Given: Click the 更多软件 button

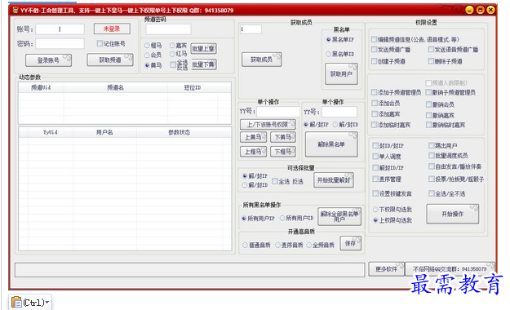Looking at the screenshot, I should [387, 269].
